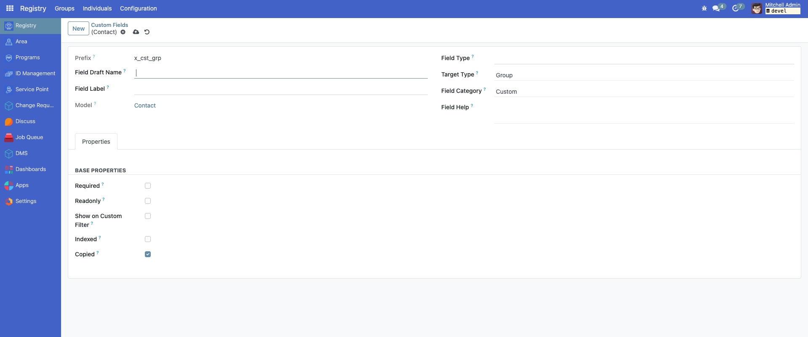This screenshot has height=337, width=808.
Task: Open the activities clock icon
Action: (x=736, y=8)
